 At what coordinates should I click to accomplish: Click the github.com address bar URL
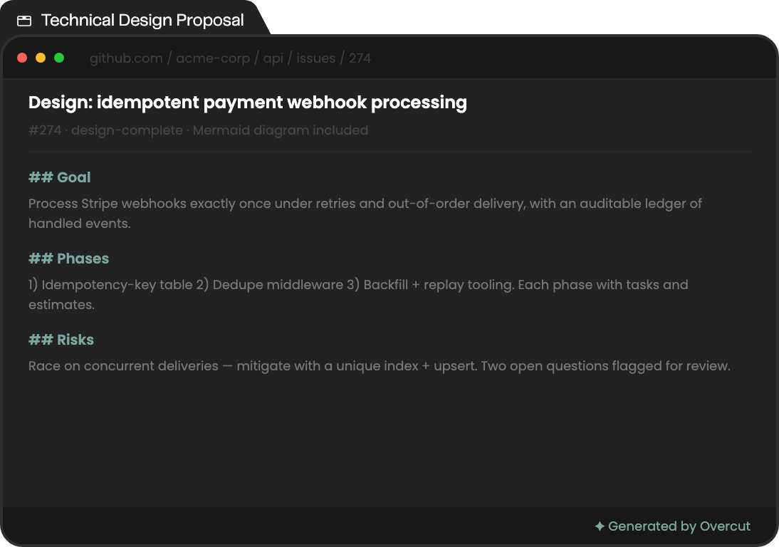pos(230,58)
